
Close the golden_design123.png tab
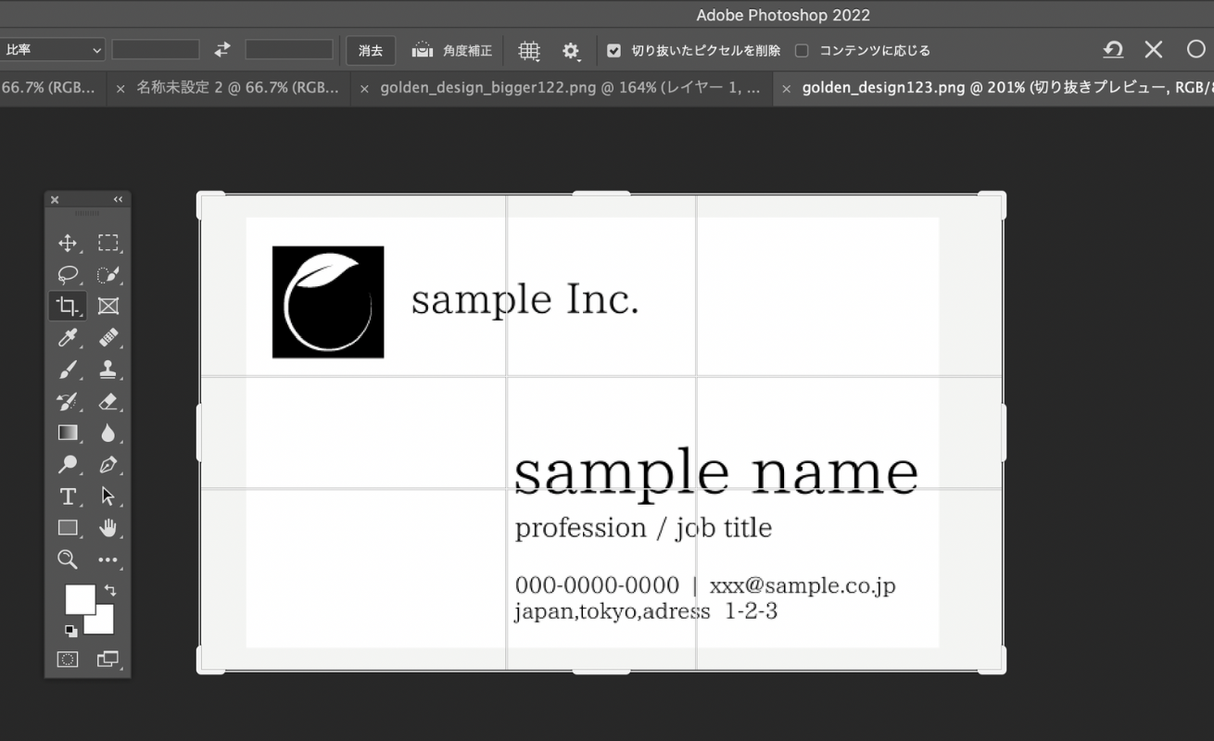[787, 89]
